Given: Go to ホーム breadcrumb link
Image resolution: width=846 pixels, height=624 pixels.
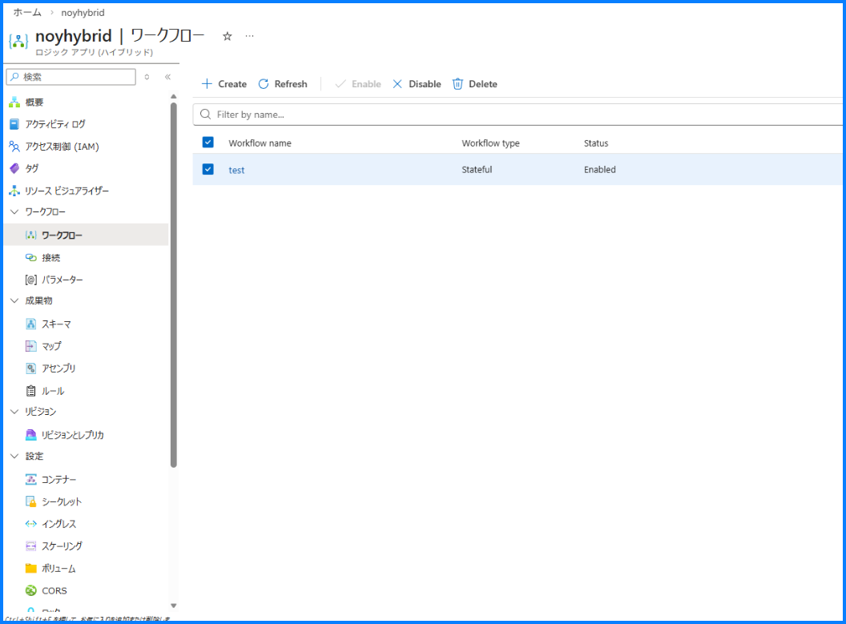Looking at the screenshot, I should pos(27,12).
